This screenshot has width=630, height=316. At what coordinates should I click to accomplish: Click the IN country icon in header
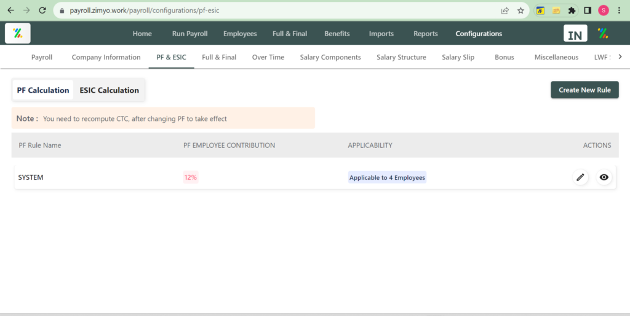[575, 34]
